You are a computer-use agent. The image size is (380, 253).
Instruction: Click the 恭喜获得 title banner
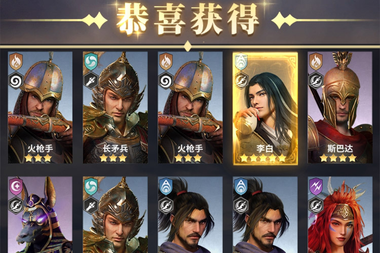188,19
